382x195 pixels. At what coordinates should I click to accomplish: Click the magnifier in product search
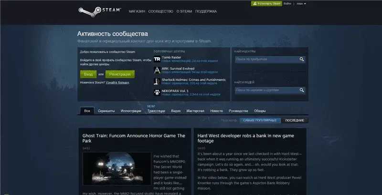point(302,59)
